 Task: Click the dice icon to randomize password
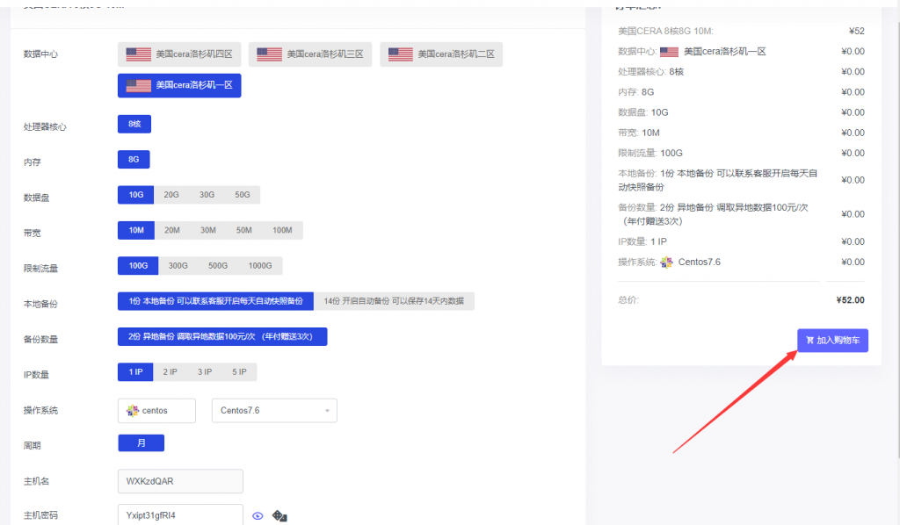(x=279, y=516)
